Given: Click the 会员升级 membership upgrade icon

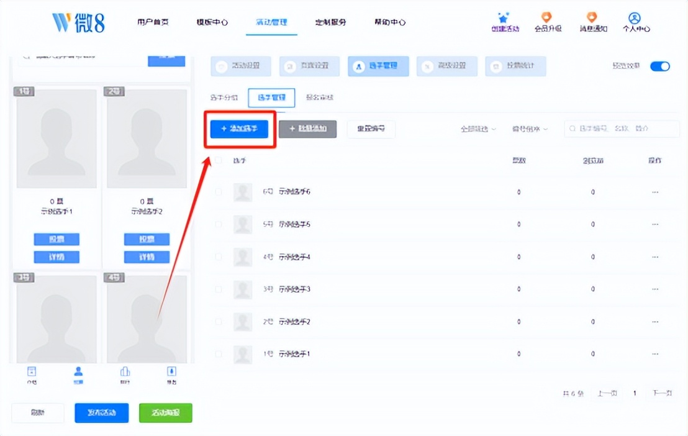Looking at the screenshot, I should (546, 17).
